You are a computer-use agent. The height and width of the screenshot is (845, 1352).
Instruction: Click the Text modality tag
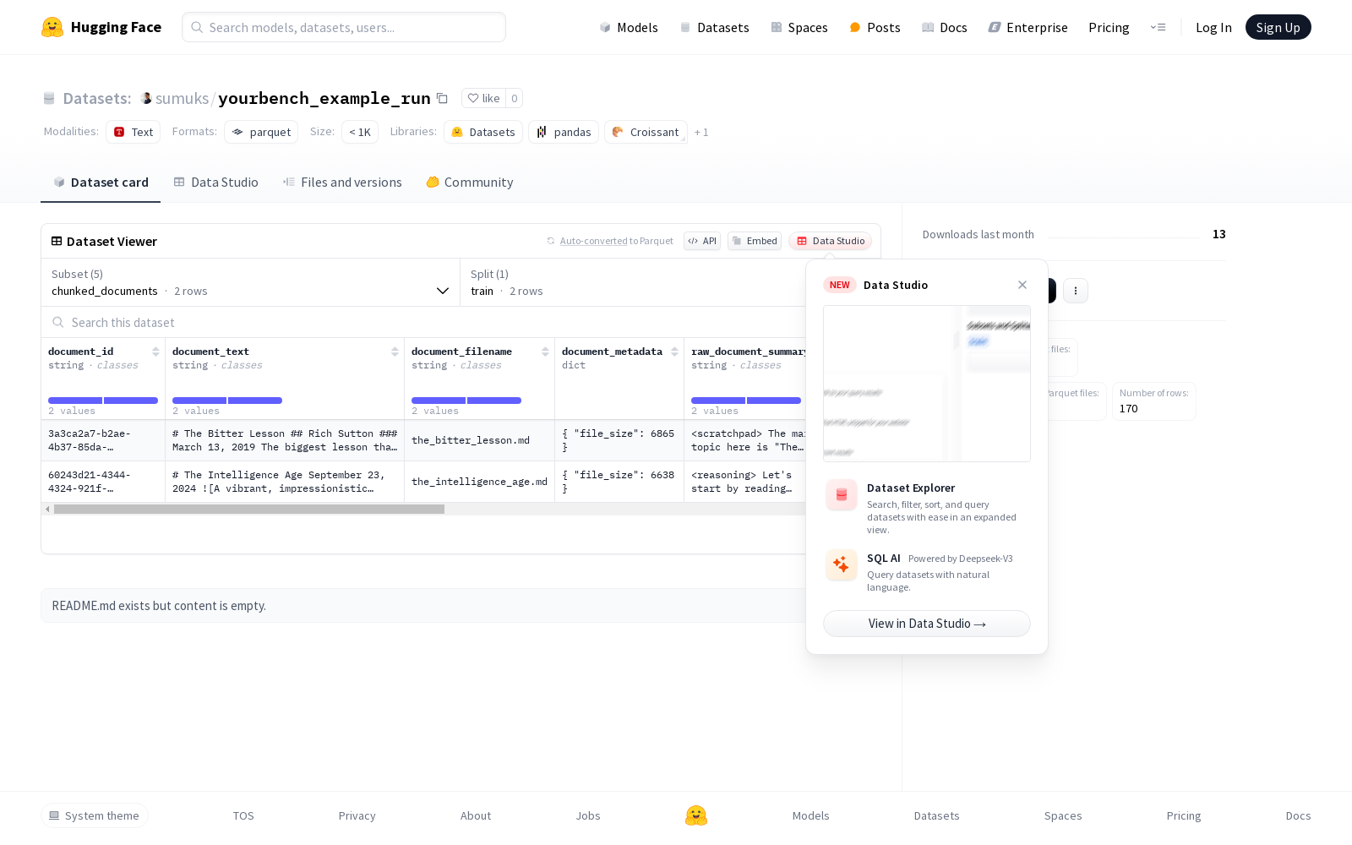[134, 132]
